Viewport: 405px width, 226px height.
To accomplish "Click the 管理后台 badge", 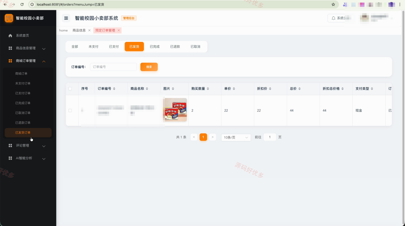I will click(129, 18).
